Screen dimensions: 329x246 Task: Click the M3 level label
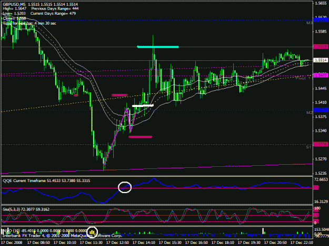[309, 23]
